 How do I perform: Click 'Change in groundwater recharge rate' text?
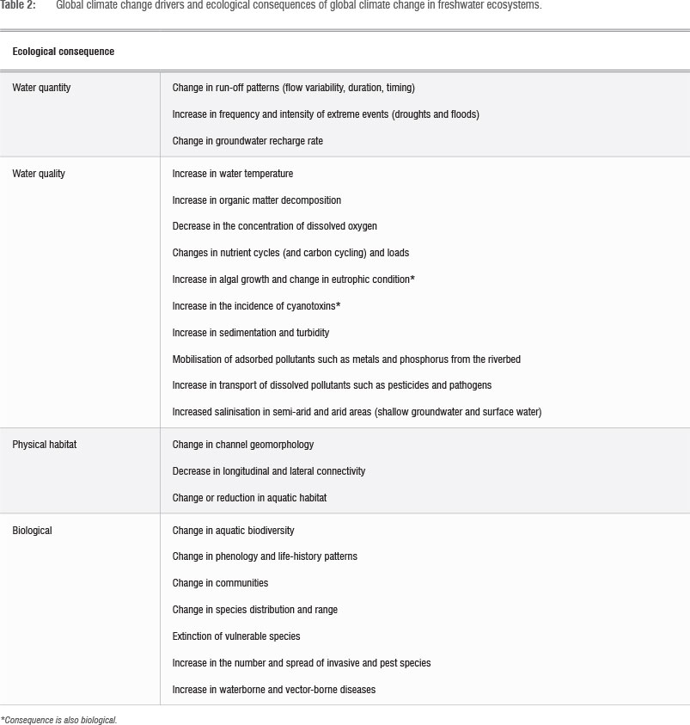247,141
